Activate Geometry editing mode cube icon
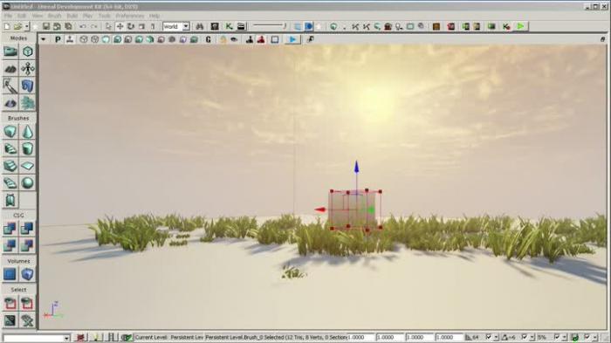The image size is (611, 343). point(27,51)
